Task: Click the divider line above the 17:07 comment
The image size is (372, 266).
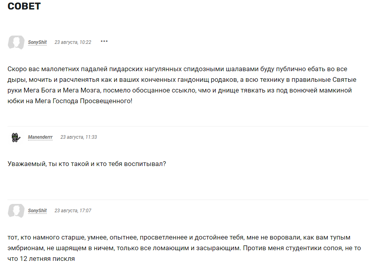Action: 188,200
